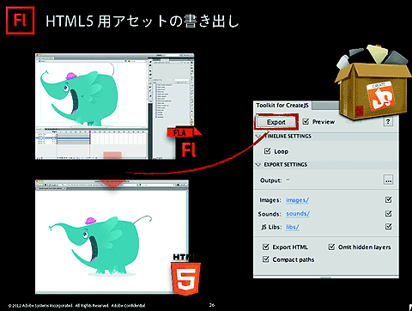412x311 pixels.
Task: Uncheck the JS Libs export checkbox
Action: (388, 227)
